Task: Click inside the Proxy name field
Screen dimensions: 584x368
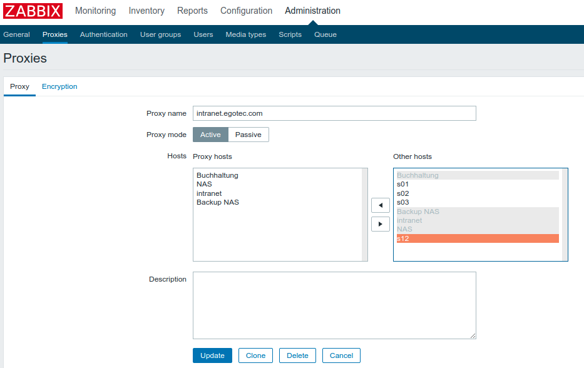Action: [x=334, y=113]
